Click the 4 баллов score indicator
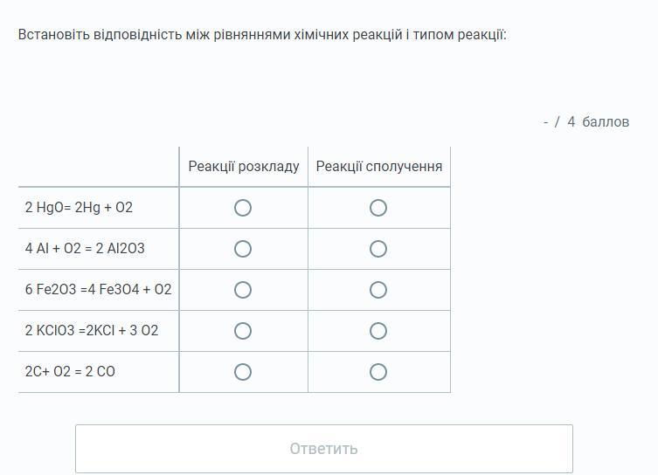 (586, 121)
